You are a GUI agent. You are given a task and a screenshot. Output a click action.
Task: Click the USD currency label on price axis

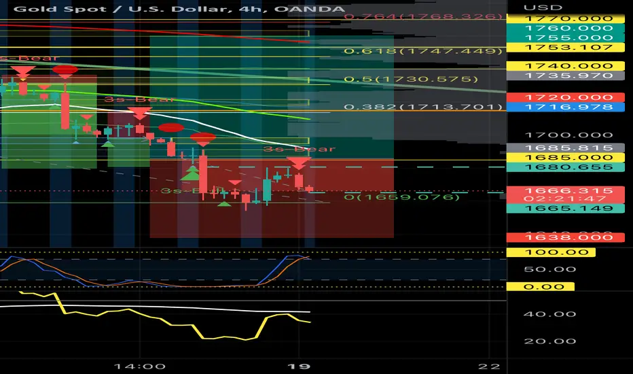pos(543,7)
